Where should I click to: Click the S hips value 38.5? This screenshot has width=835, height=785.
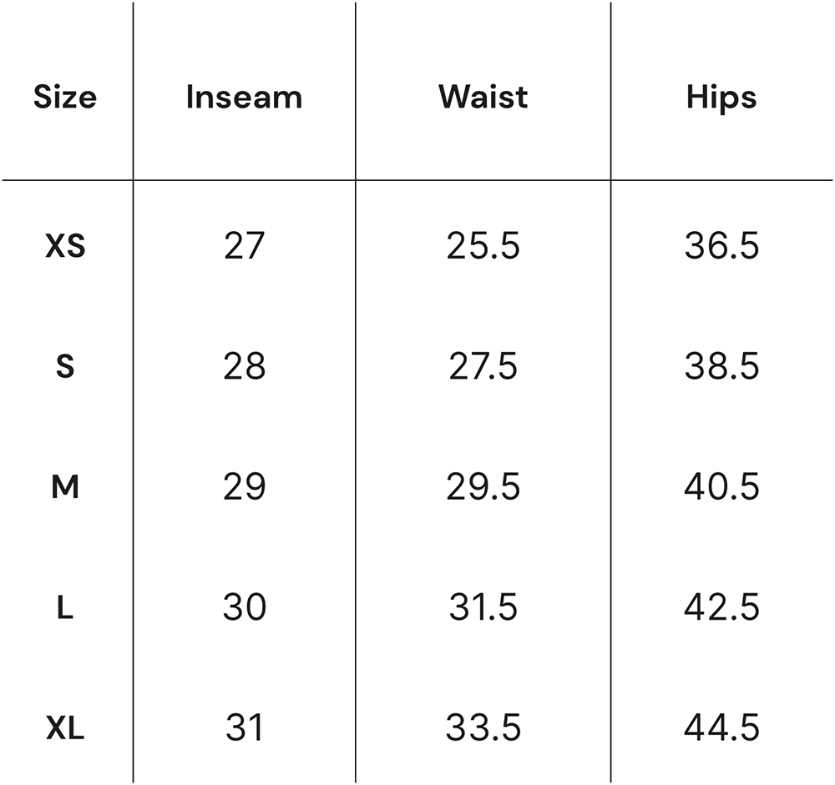tap(721, 367)
